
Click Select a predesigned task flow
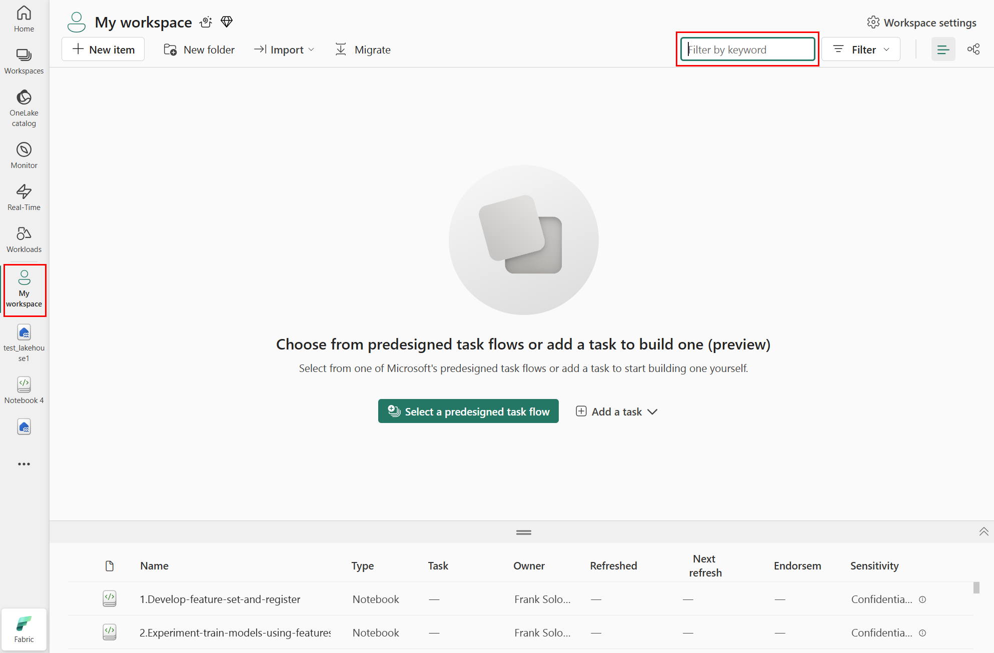click(468, 411)
